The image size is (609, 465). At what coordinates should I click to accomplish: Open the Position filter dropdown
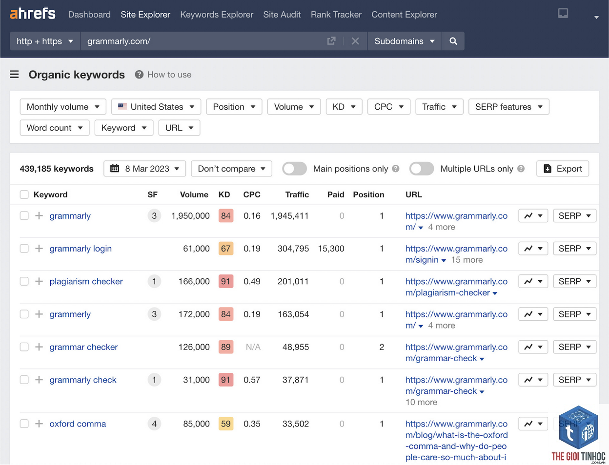[234, 107]
